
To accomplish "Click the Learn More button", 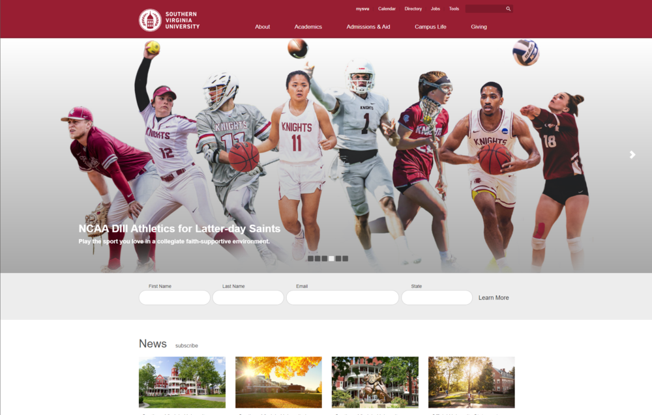I will click(494, 297).
